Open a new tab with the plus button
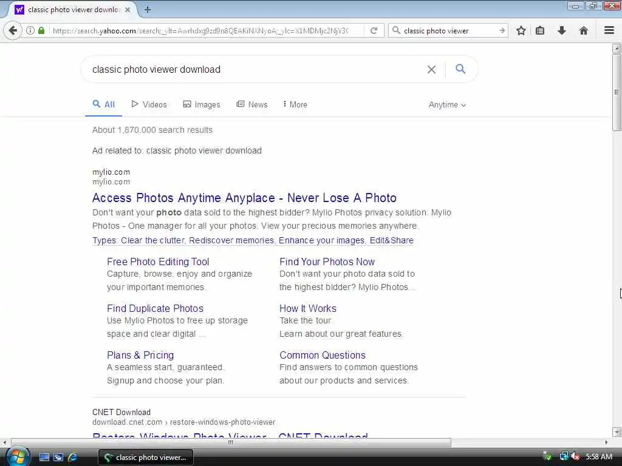622x466 pixels. coord(147,10)
